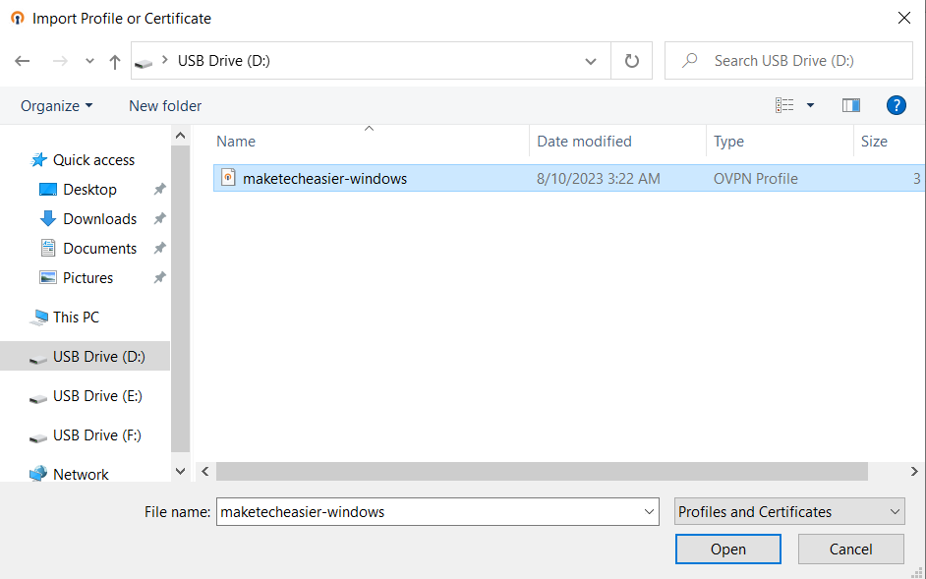Screen dimensions: 926x579
Task: Click the New folder command
Action: click(x=164, y=105)
